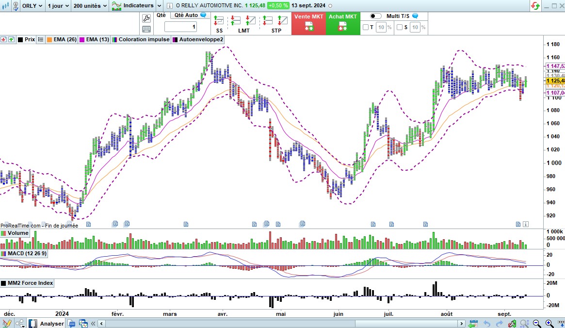Click the news document marker below avr. drop
The height and width of the screenshot is (328, 565).
click(x=255, y=224)
